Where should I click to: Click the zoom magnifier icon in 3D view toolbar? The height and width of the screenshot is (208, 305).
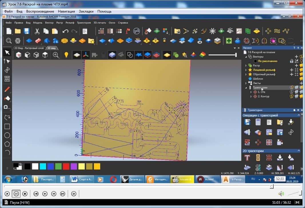coord(55,55)
